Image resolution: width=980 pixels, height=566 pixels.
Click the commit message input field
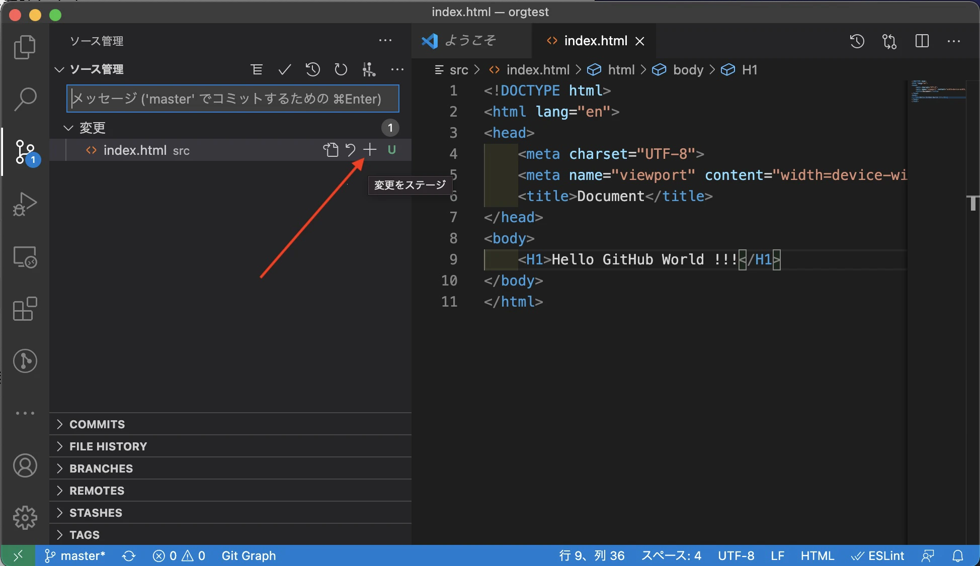tap(232, 99)
